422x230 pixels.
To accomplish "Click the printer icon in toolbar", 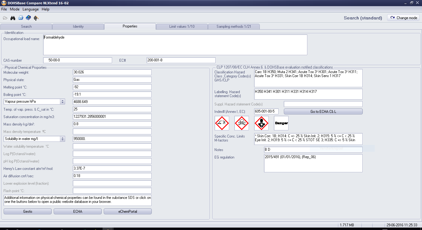I will tap(21, 18).
